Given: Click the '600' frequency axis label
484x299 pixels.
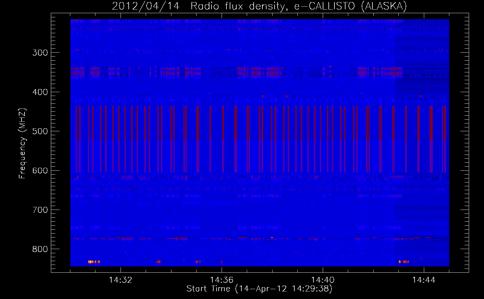Looking at the screenshot, I should coord(40,171).
